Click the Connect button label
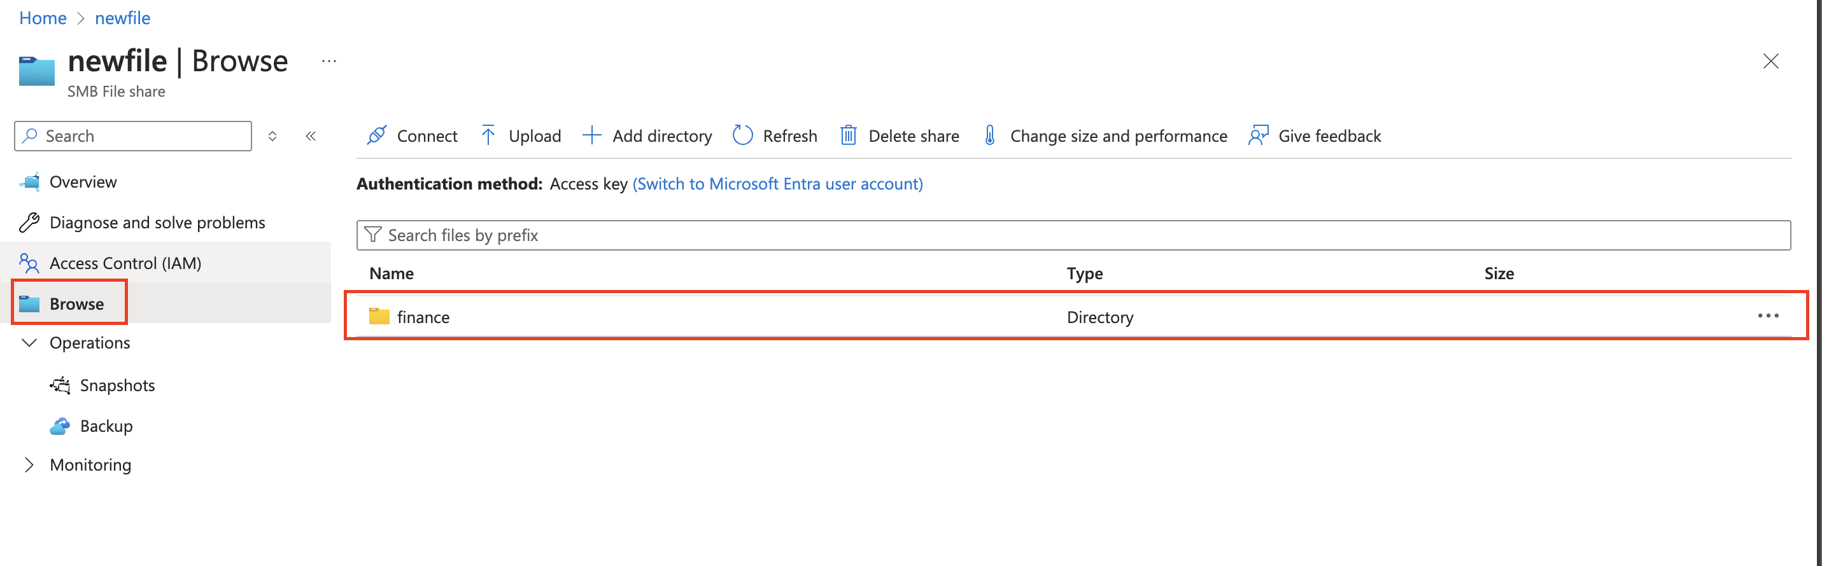This screenshot has height=566, width=1822. [427, 135]
